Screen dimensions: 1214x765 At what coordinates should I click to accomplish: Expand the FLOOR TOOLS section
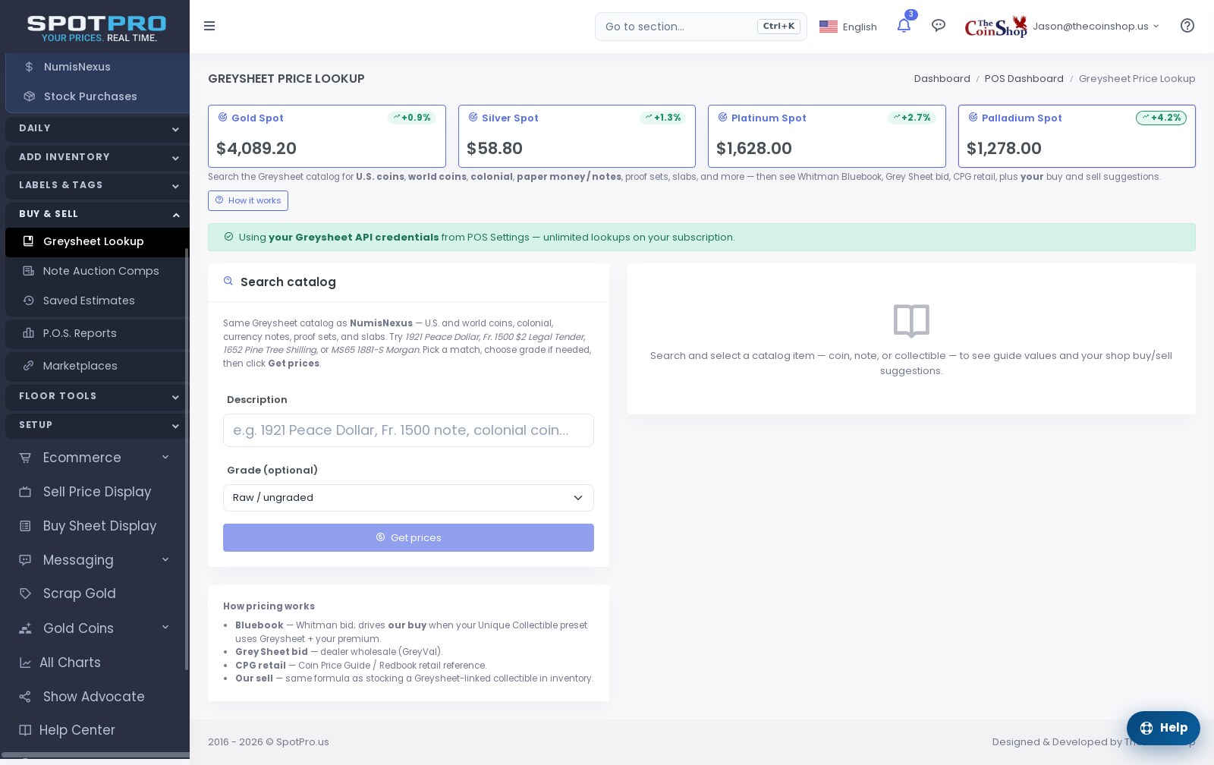pyautogui.click(x=97, y=396)
